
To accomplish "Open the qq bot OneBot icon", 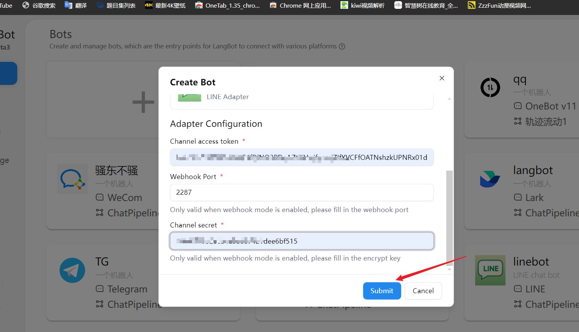I will [x=490, y=88].
